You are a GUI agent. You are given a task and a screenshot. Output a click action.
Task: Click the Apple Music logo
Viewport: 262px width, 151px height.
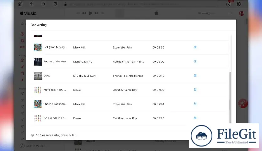pyautogui.click(x=28, y=13)
